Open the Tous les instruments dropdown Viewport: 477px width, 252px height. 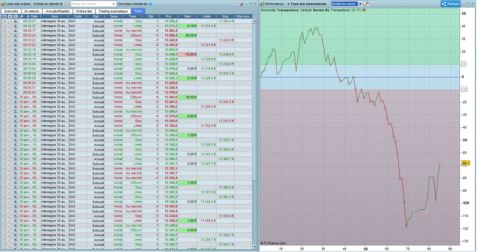[x=307, y=4]
